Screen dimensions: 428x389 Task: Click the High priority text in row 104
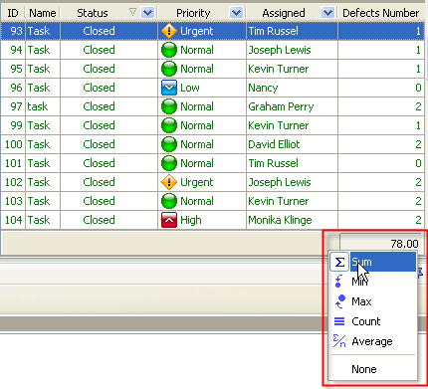pyautogui.click(x=191, y=220)
